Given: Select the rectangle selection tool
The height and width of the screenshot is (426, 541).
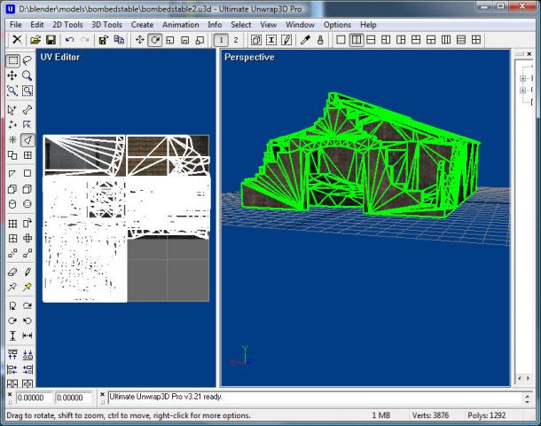Looking at the screenshot, I should pos(12,60).
